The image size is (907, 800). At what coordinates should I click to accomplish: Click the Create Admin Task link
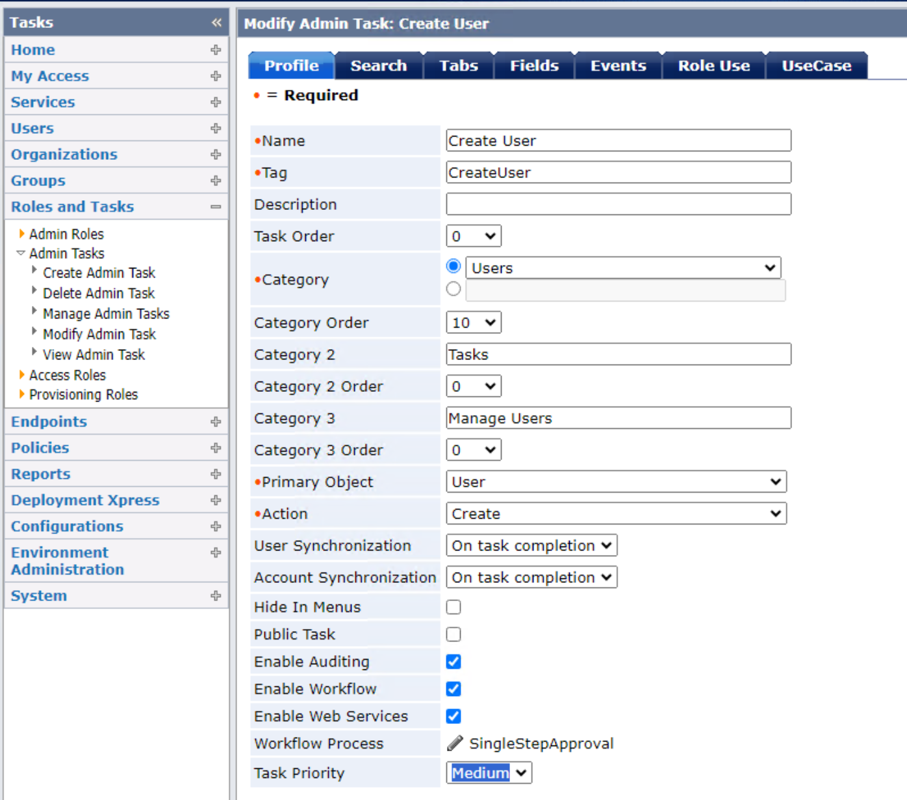click(99, 273)
